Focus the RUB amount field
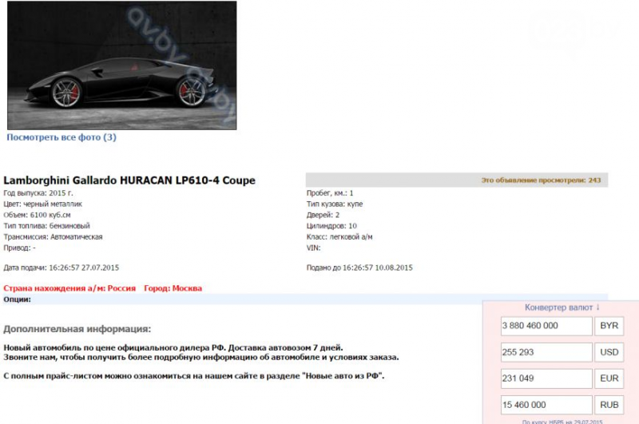Screen dimensions: 639x424 [x=546, y=405]
